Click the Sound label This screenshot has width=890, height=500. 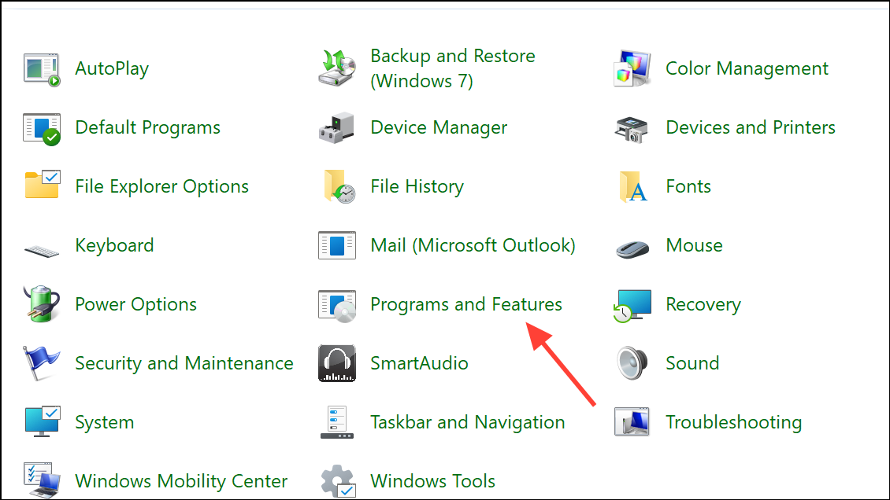[692, 363]
